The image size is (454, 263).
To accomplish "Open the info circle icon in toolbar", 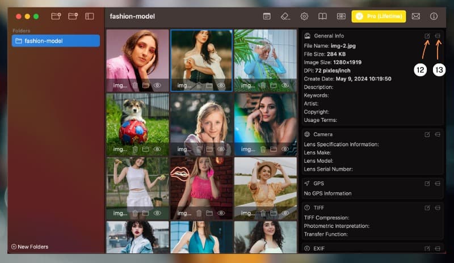I will click(434, 16).
